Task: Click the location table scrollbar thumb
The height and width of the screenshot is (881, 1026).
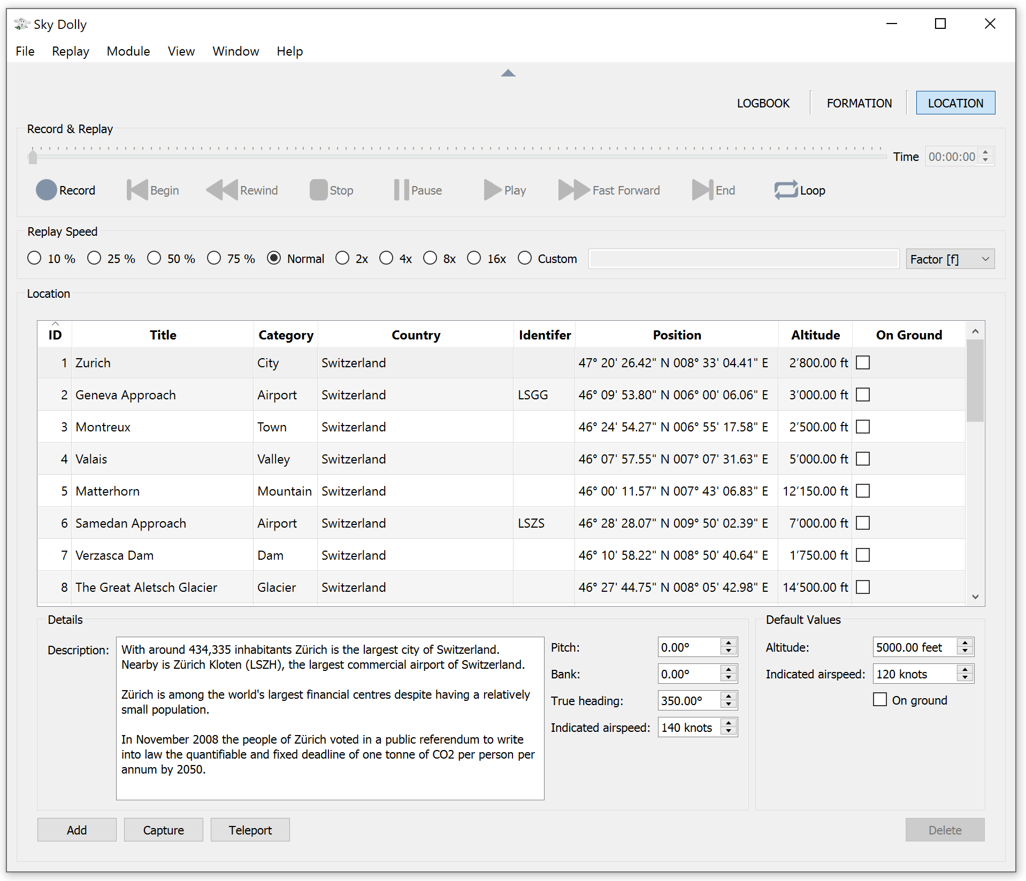Action: click(975, 381)
